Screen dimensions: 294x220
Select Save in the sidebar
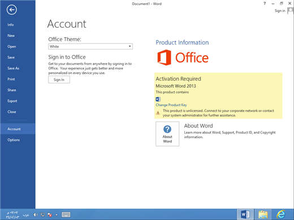click(11, 58)
